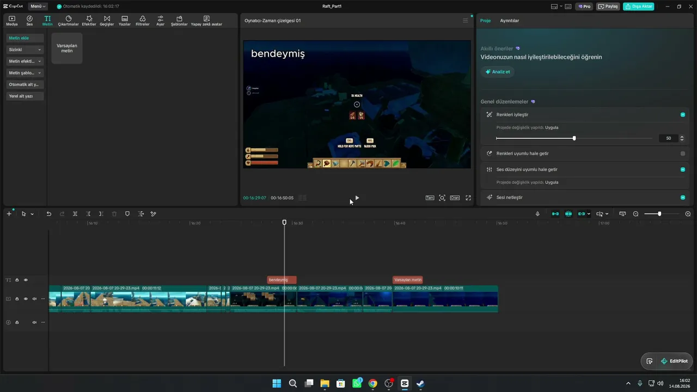Viewport: 697px width, 392px height.
Task: Enter fullscreen preview mode
Action: pos(468,198)
